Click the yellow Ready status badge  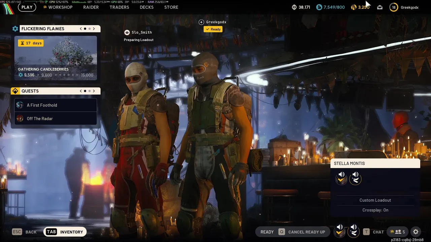(x=213, y=29)
